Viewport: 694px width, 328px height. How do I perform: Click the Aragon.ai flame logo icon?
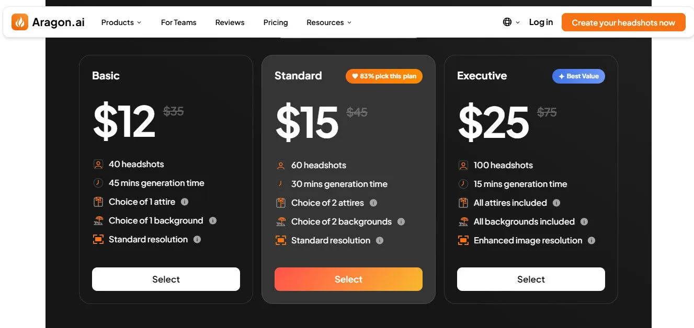pyautogui.click(x=19, y=22)
